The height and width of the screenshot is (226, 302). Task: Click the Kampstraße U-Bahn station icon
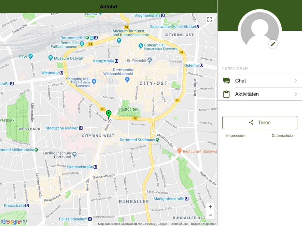pos(117,61)
